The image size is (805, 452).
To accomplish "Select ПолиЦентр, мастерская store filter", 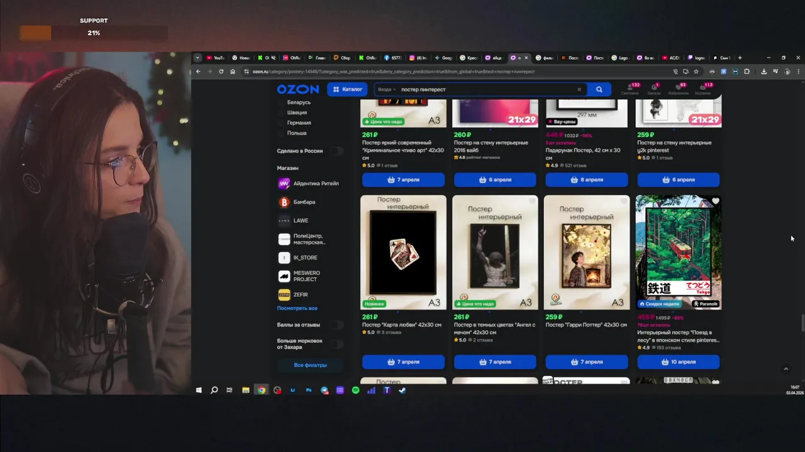I will [303, 239].
